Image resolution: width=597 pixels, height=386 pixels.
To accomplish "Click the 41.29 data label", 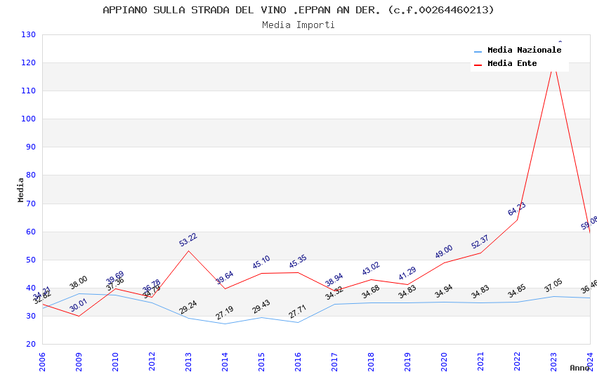I will click(407, 273).
